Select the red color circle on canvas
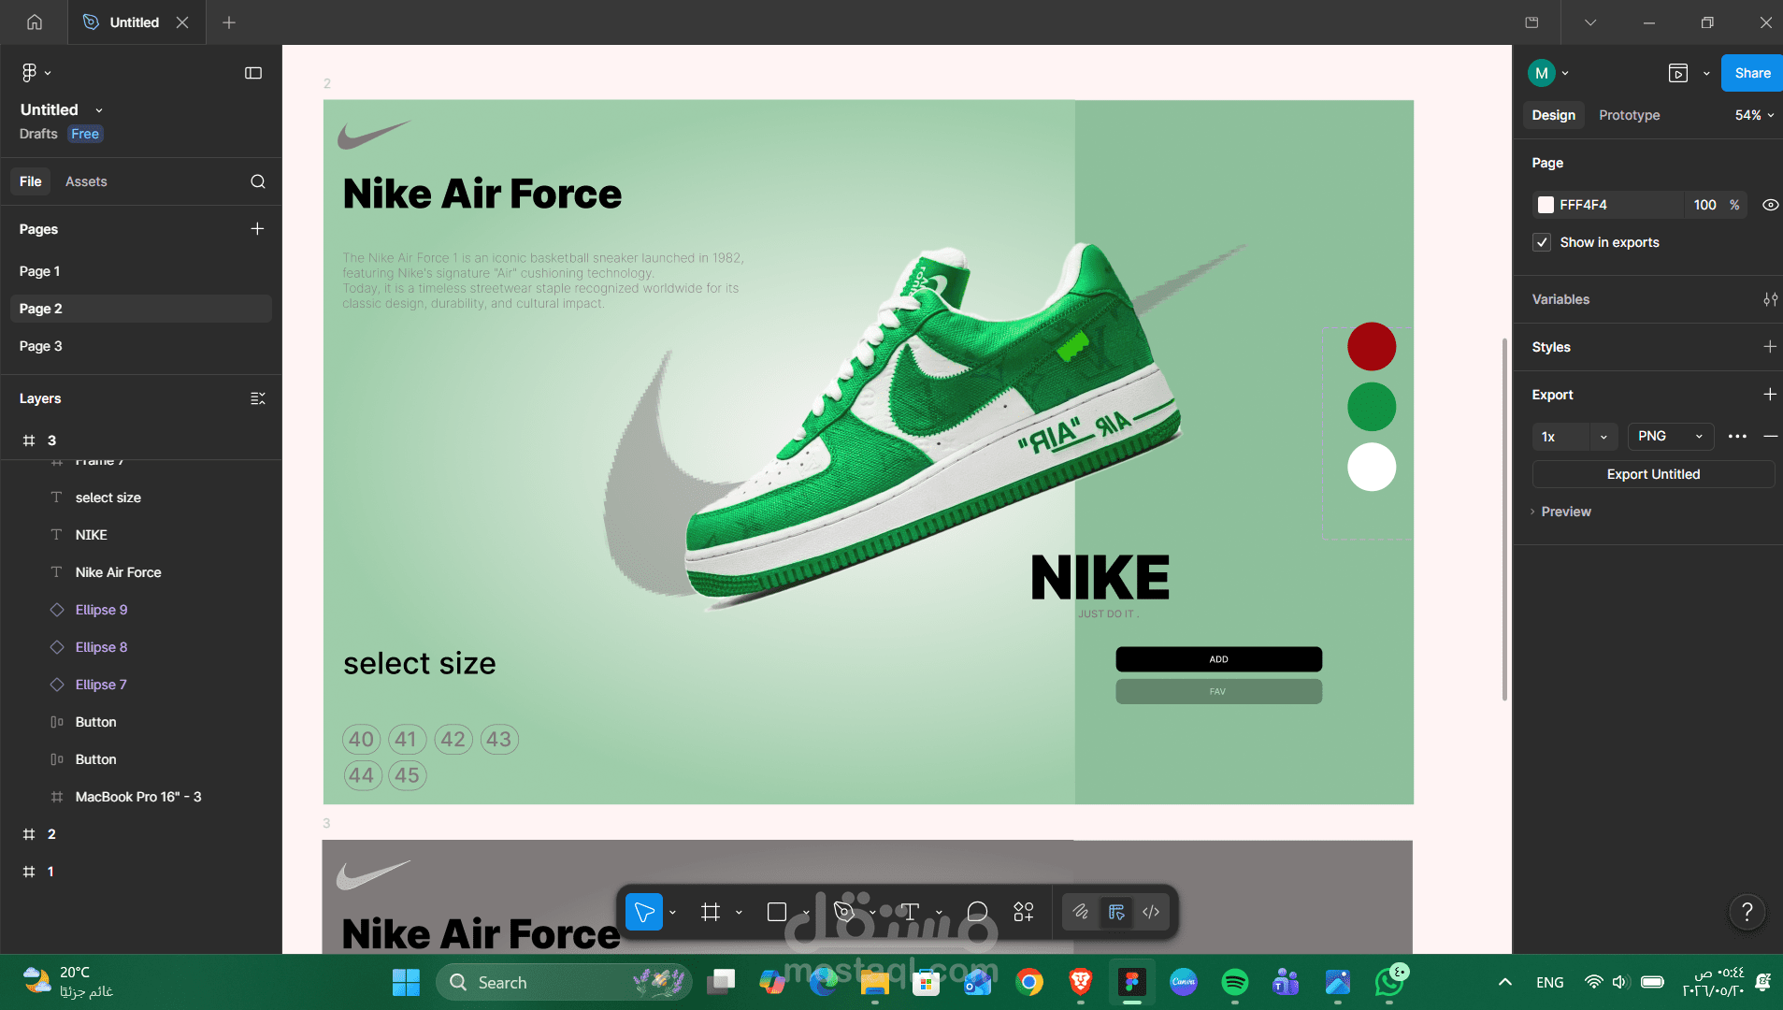This screenshot has height=1010, width=1783. point(1372,347)
